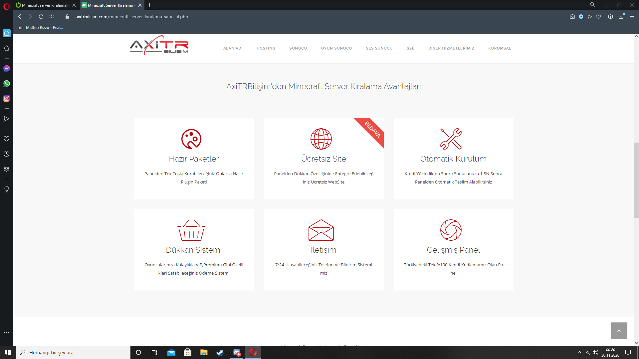Open Easy Setup menu icon

pyautogui.click(x=632, y=17)
